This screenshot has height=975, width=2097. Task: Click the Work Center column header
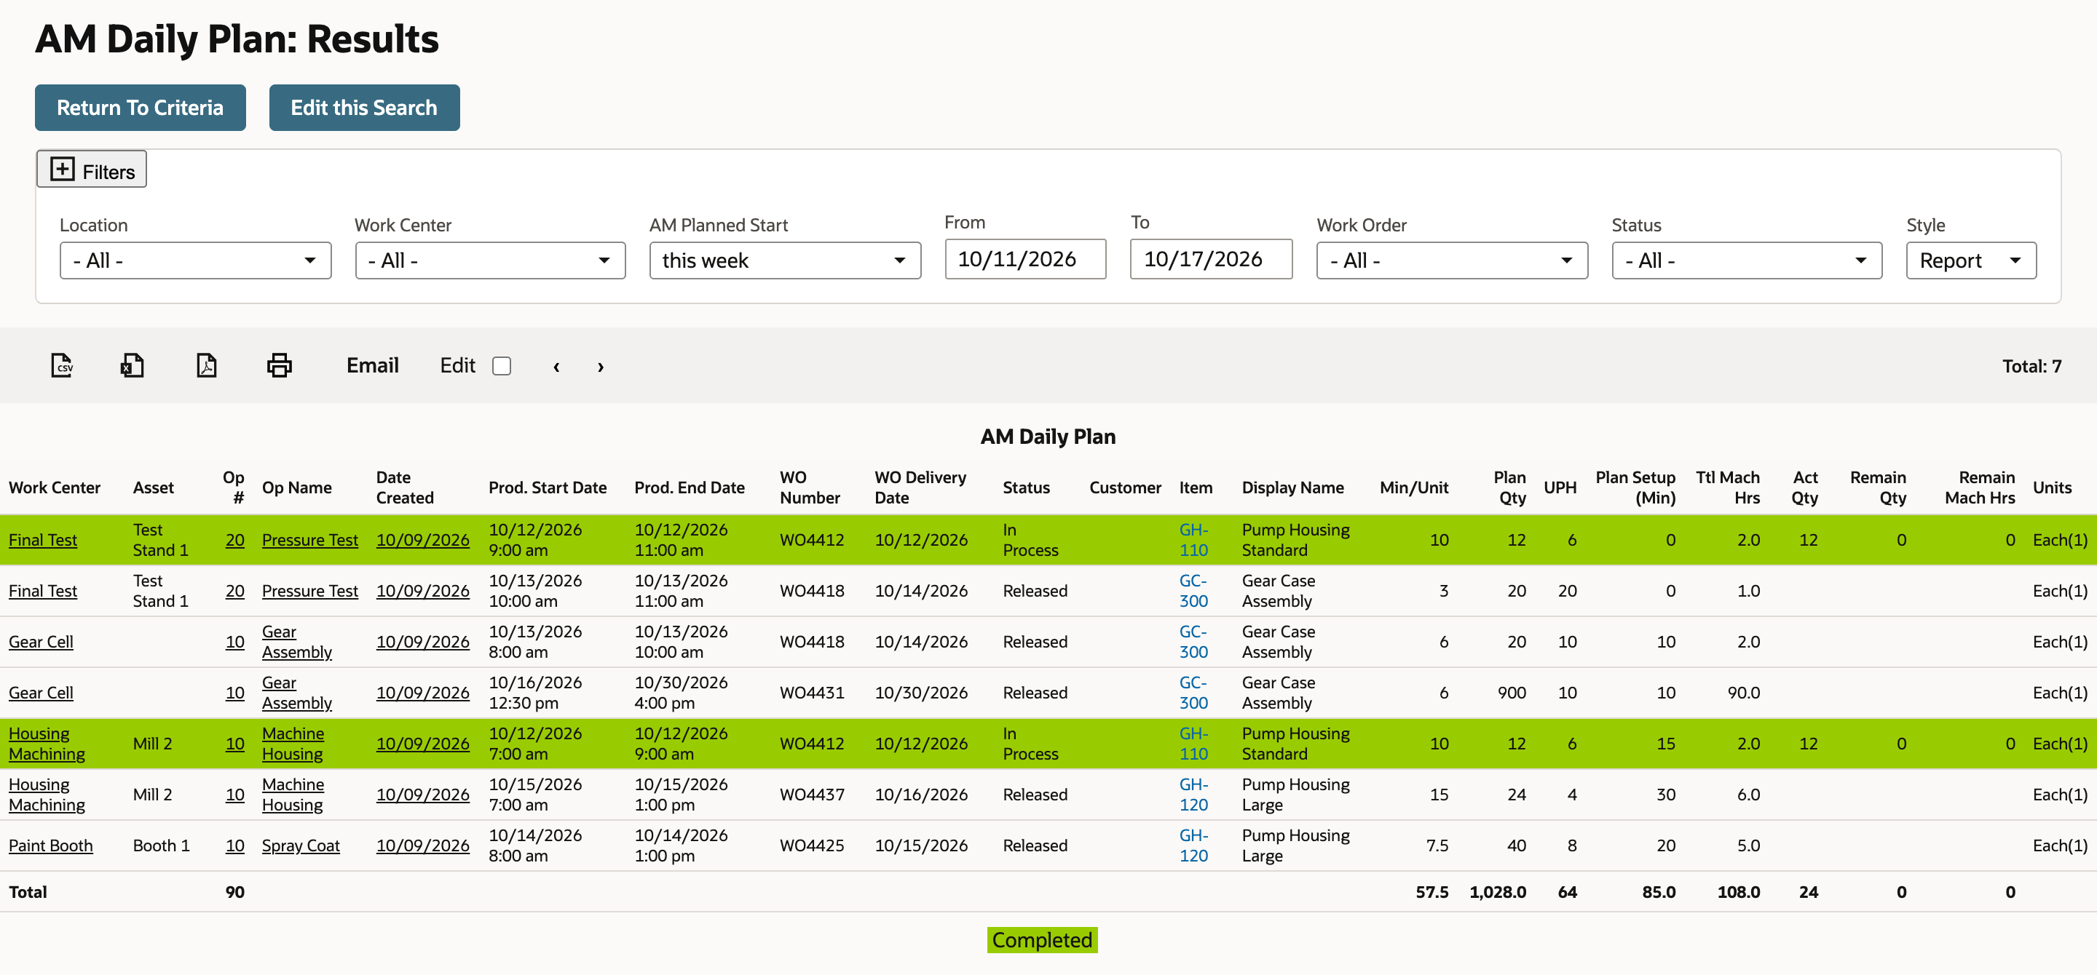(55, 487)
